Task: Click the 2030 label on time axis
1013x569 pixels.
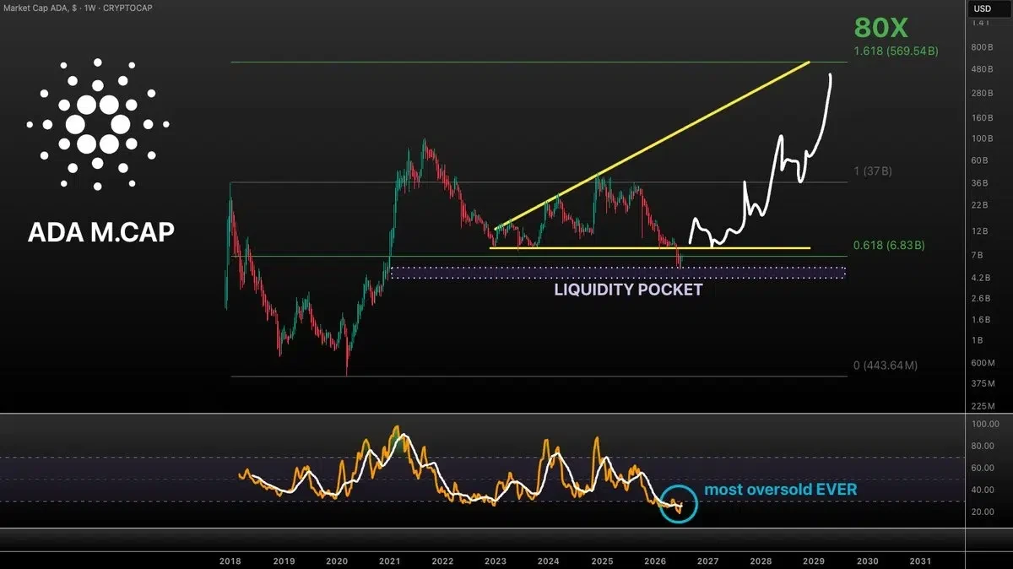Action: [x=868, y=561]
